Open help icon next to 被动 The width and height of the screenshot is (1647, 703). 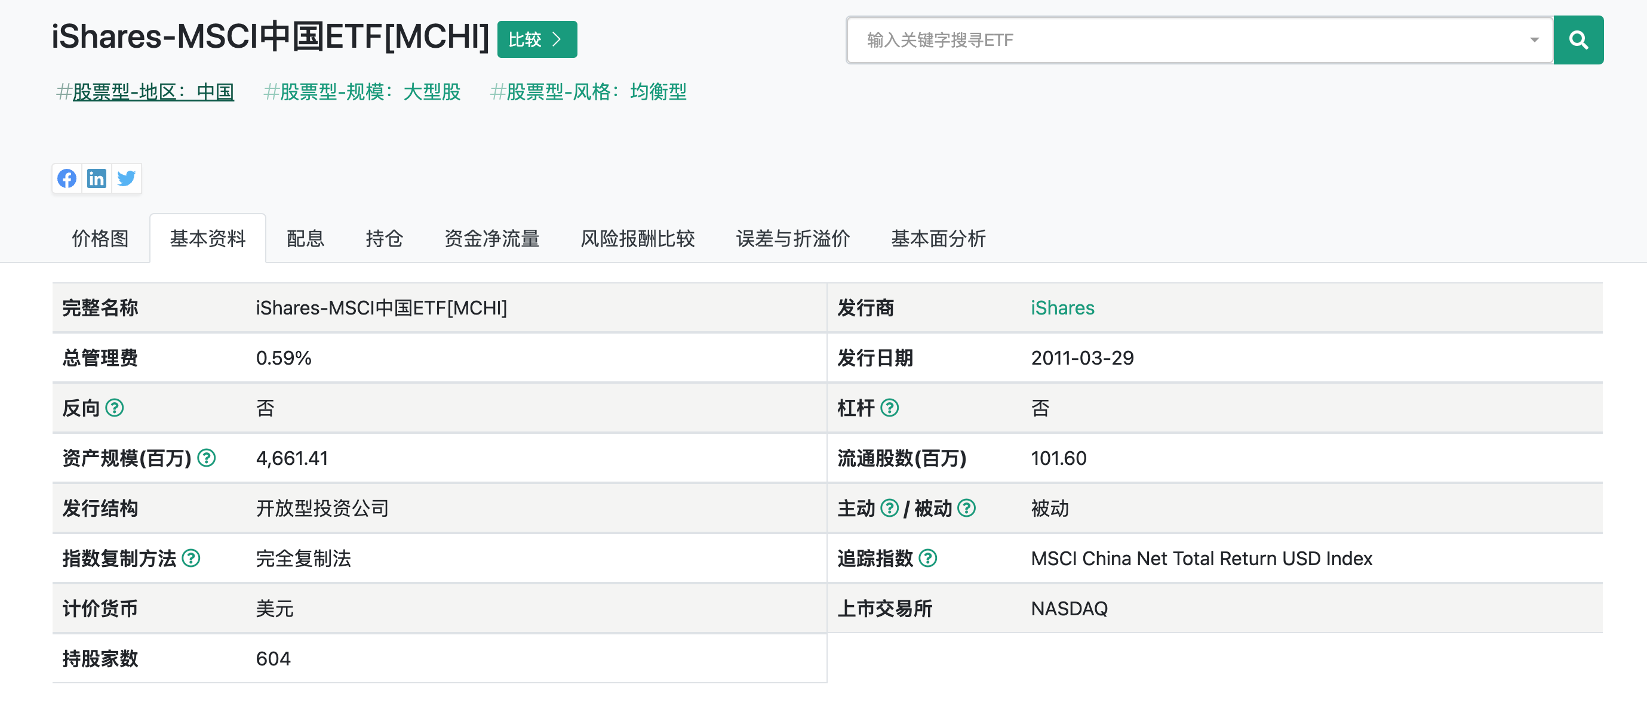966,508
